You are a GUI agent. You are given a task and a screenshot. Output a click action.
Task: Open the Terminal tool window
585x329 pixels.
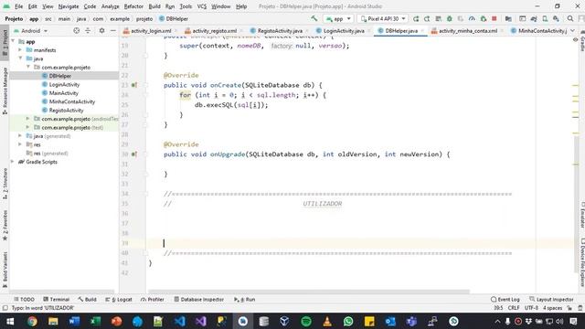[57, 299]
